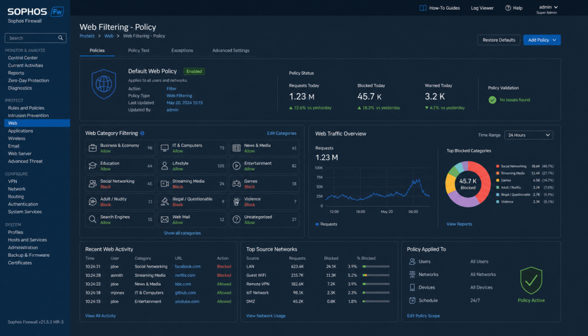Click the default web policy globe shield icon
588x336 pixels.
(x=104, y=84)
